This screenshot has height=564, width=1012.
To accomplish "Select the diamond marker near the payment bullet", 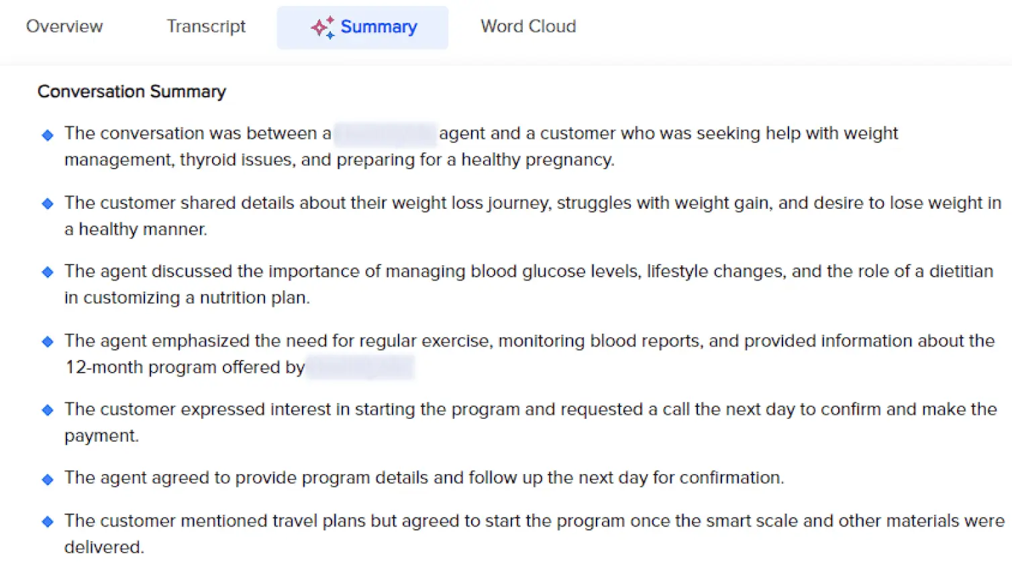I will (x=47, y=410).
